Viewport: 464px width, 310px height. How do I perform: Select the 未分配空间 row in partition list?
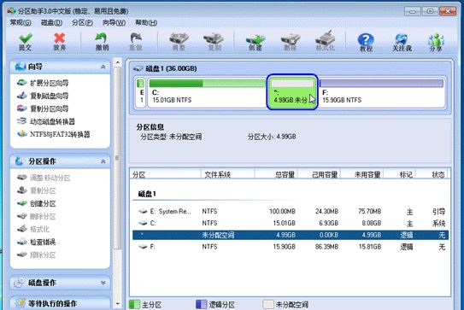pyautogui.click(x=291, y=235)
